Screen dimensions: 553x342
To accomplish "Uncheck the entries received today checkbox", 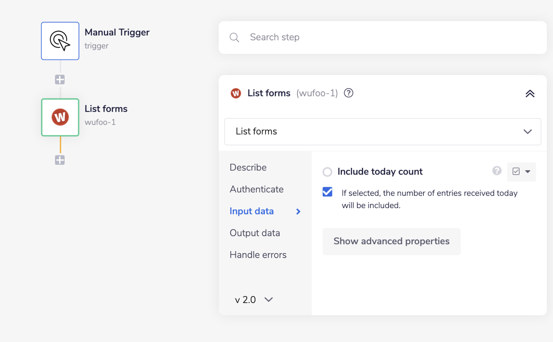I will click(327, 192).
